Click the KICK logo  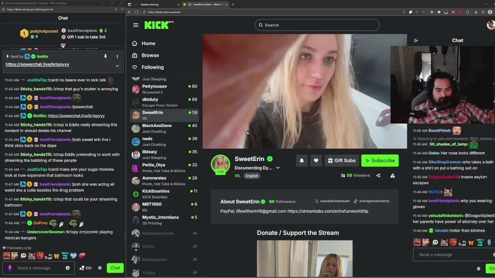[159, 25]
